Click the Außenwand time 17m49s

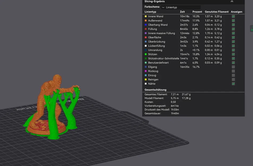185,20
